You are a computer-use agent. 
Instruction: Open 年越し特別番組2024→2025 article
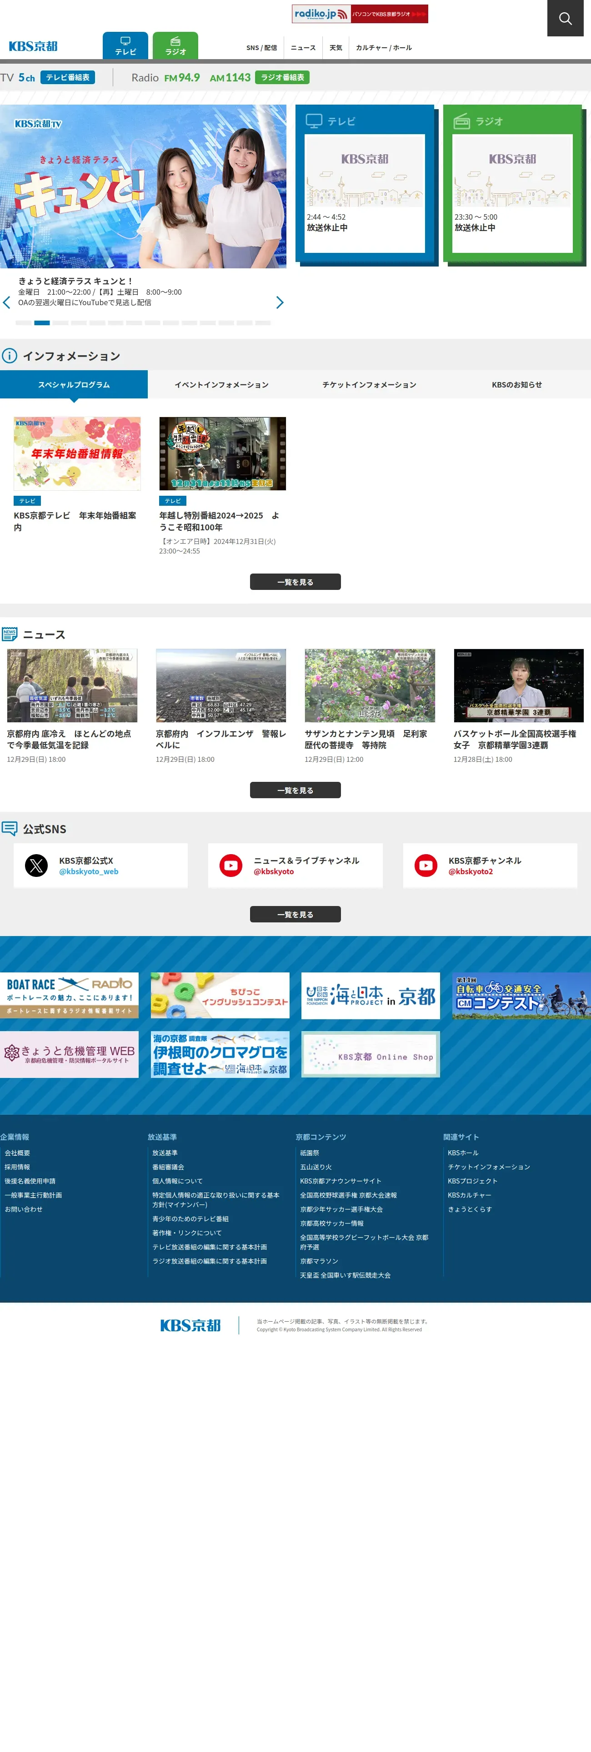pyautogui.click(x=222, y=486)
